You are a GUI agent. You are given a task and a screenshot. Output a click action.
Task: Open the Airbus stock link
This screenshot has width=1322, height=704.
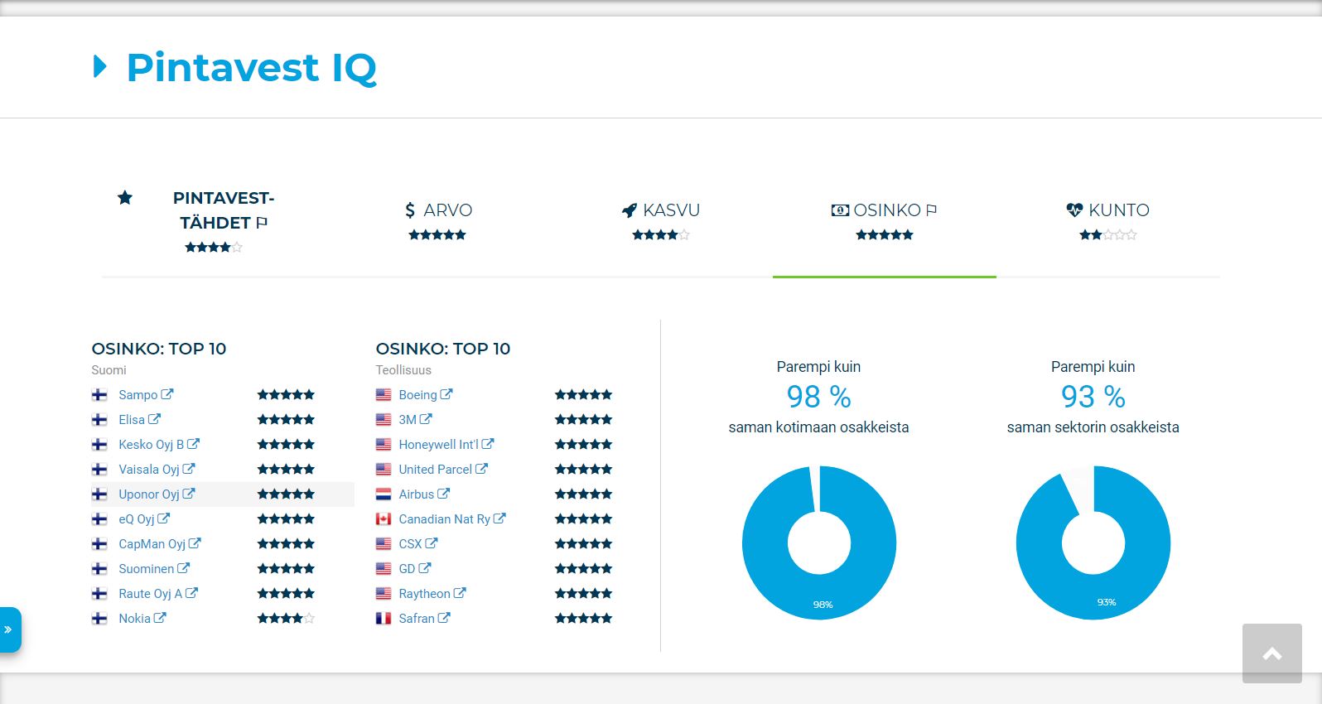point(424,494)
